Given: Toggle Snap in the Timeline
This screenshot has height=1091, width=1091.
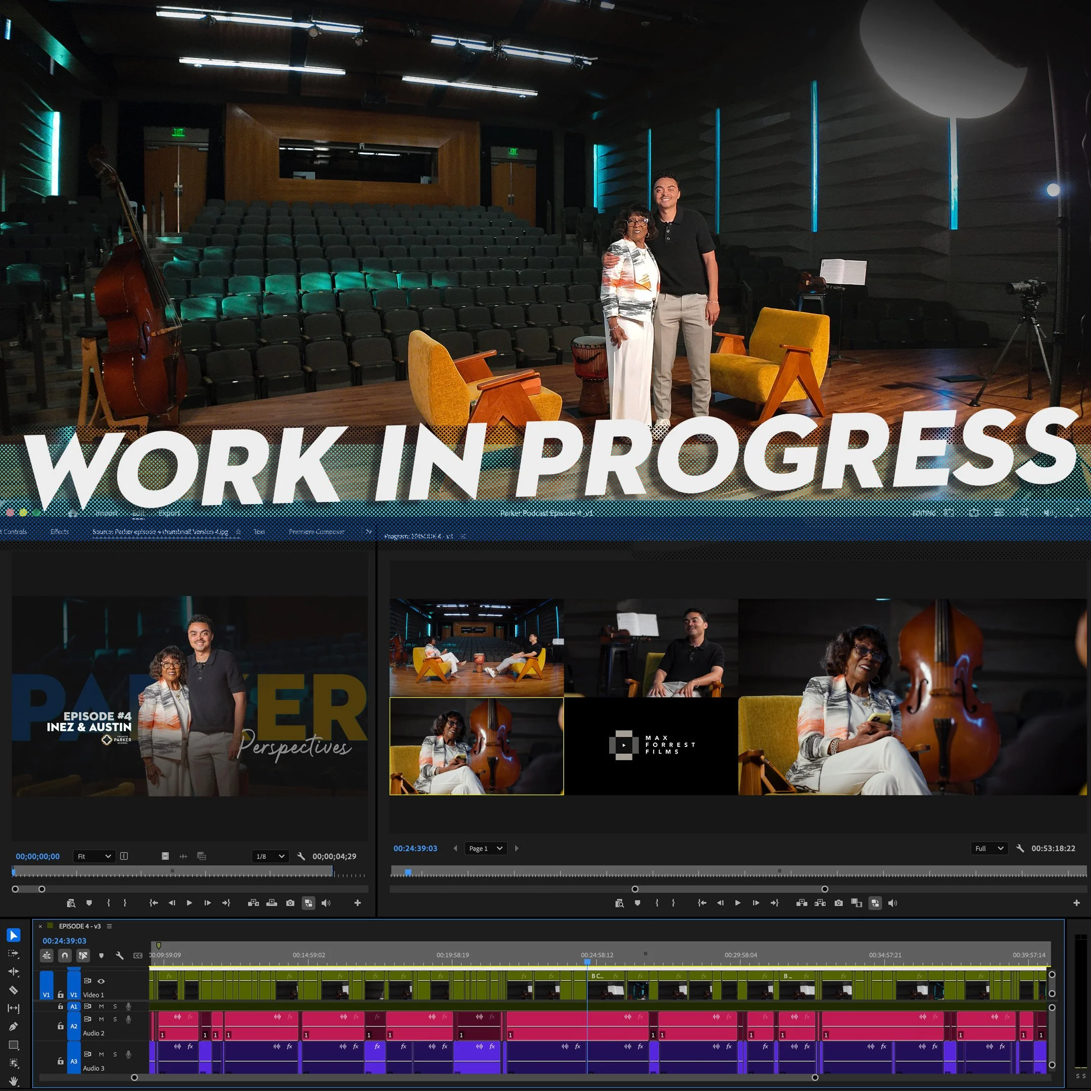Looking at the screenshot, I should 64,956.
